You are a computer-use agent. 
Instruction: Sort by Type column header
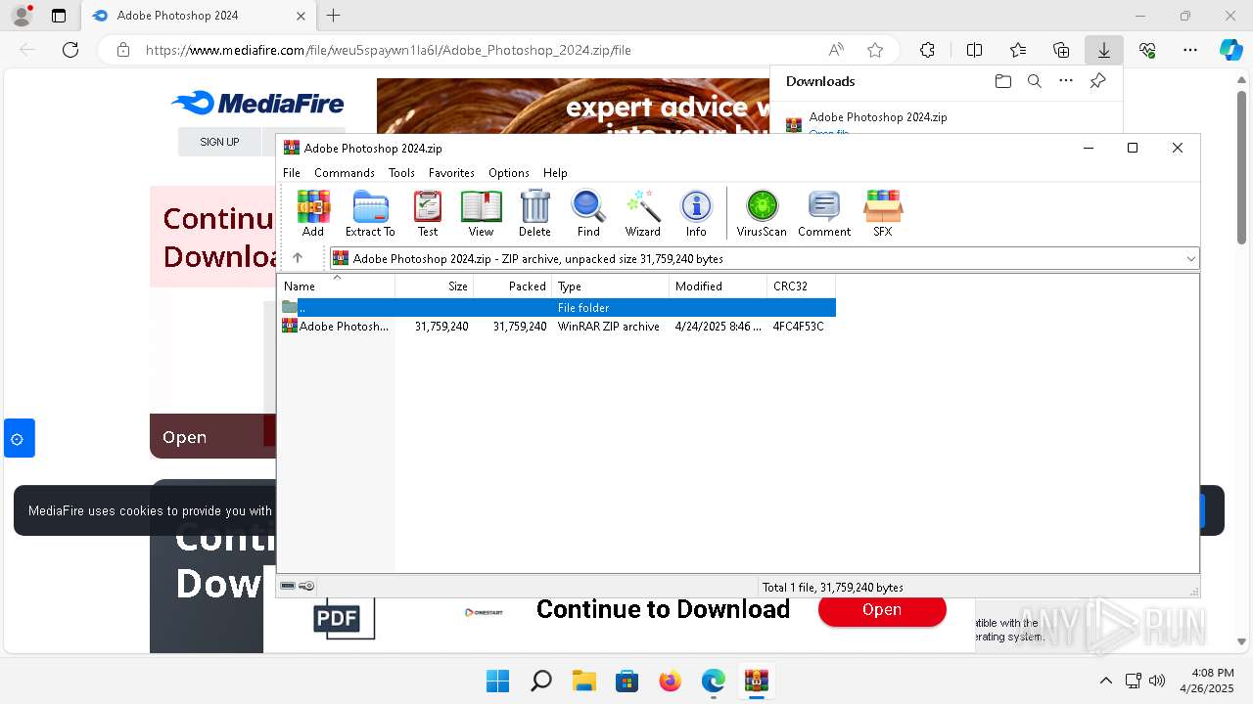[x=611, y=286]
